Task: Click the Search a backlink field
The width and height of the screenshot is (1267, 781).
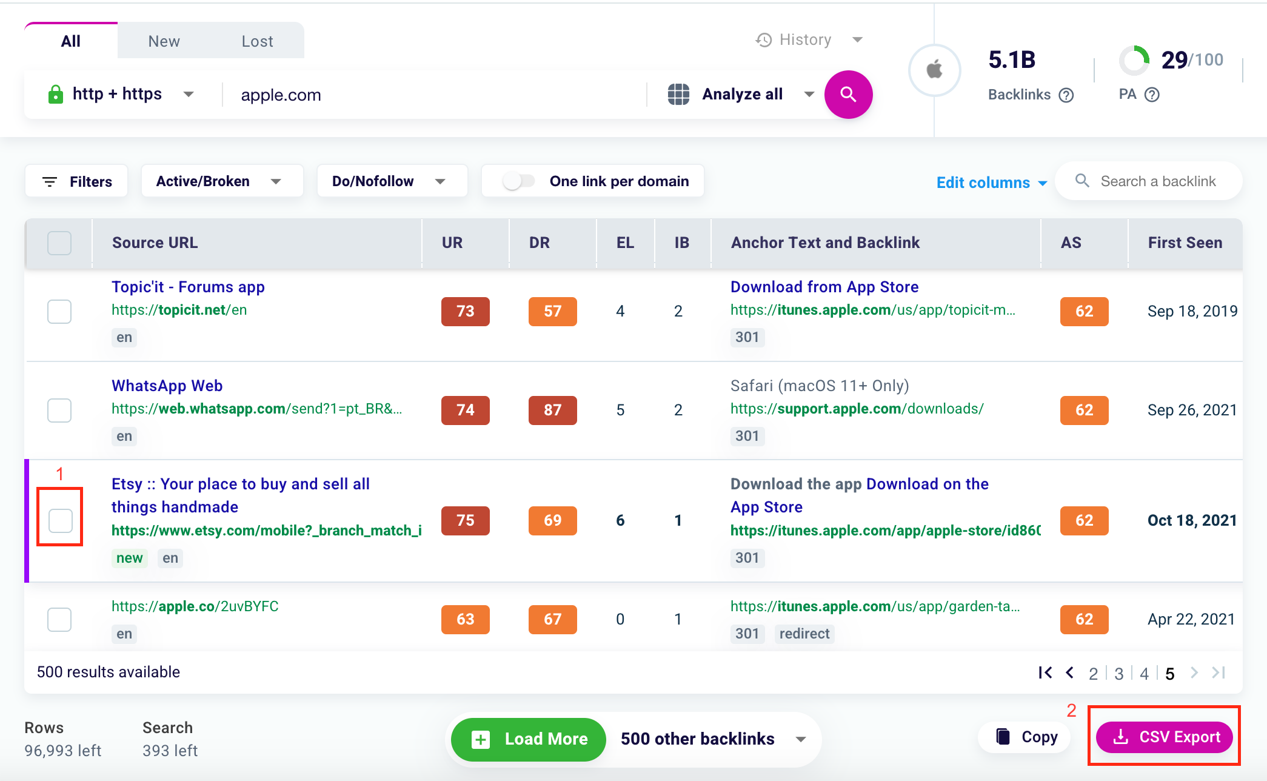Action: [x=1157, y=181]
